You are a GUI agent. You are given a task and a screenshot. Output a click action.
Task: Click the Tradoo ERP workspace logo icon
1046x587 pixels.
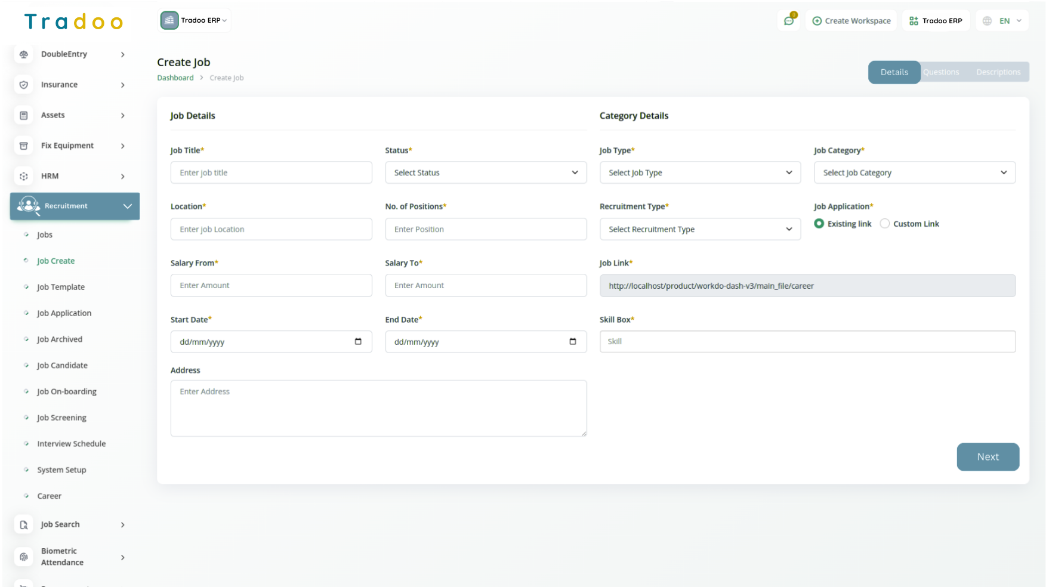point(169,20)
